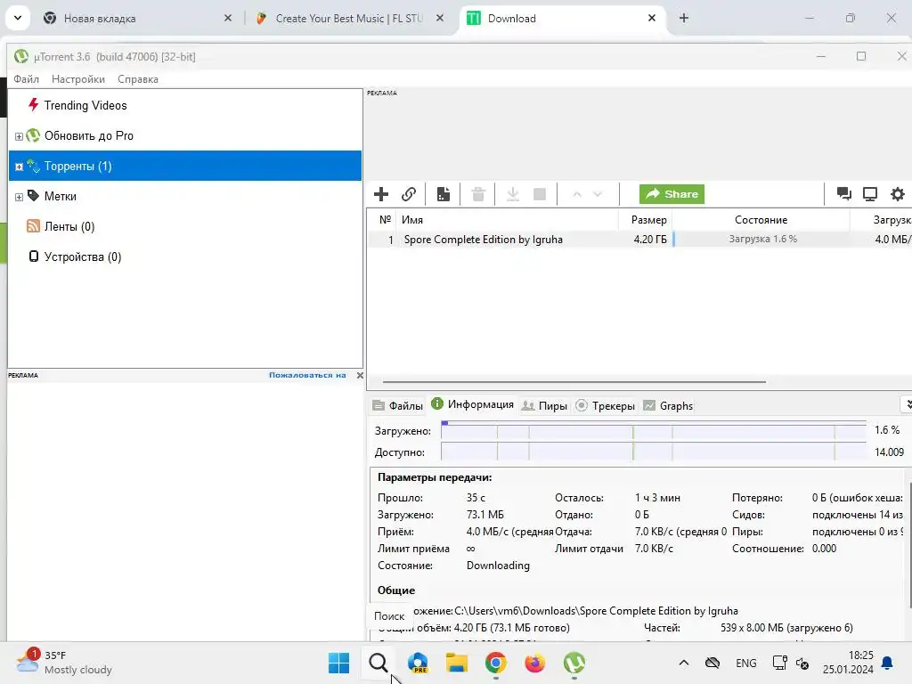Select Spore Complete Edition by Igruha torrent
The width and height of the screenshot is (912, 684).
(x=483, y=239)
